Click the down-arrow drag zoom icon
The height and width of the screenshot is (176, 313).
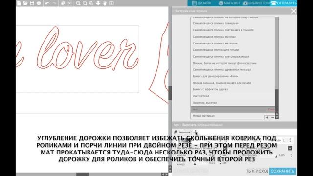(x=98, y=3)
